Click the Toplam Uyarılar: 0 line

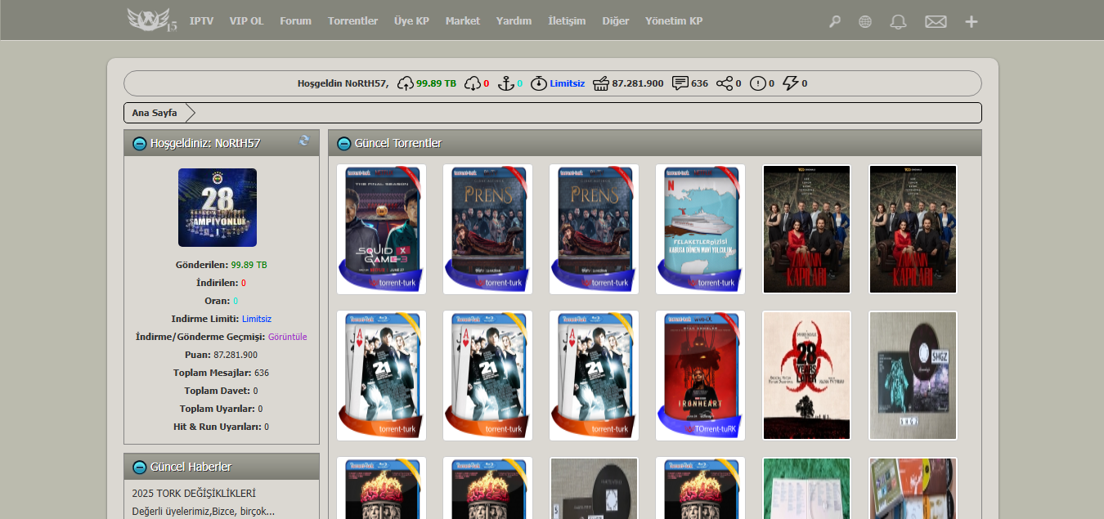(x=222, y=409)
